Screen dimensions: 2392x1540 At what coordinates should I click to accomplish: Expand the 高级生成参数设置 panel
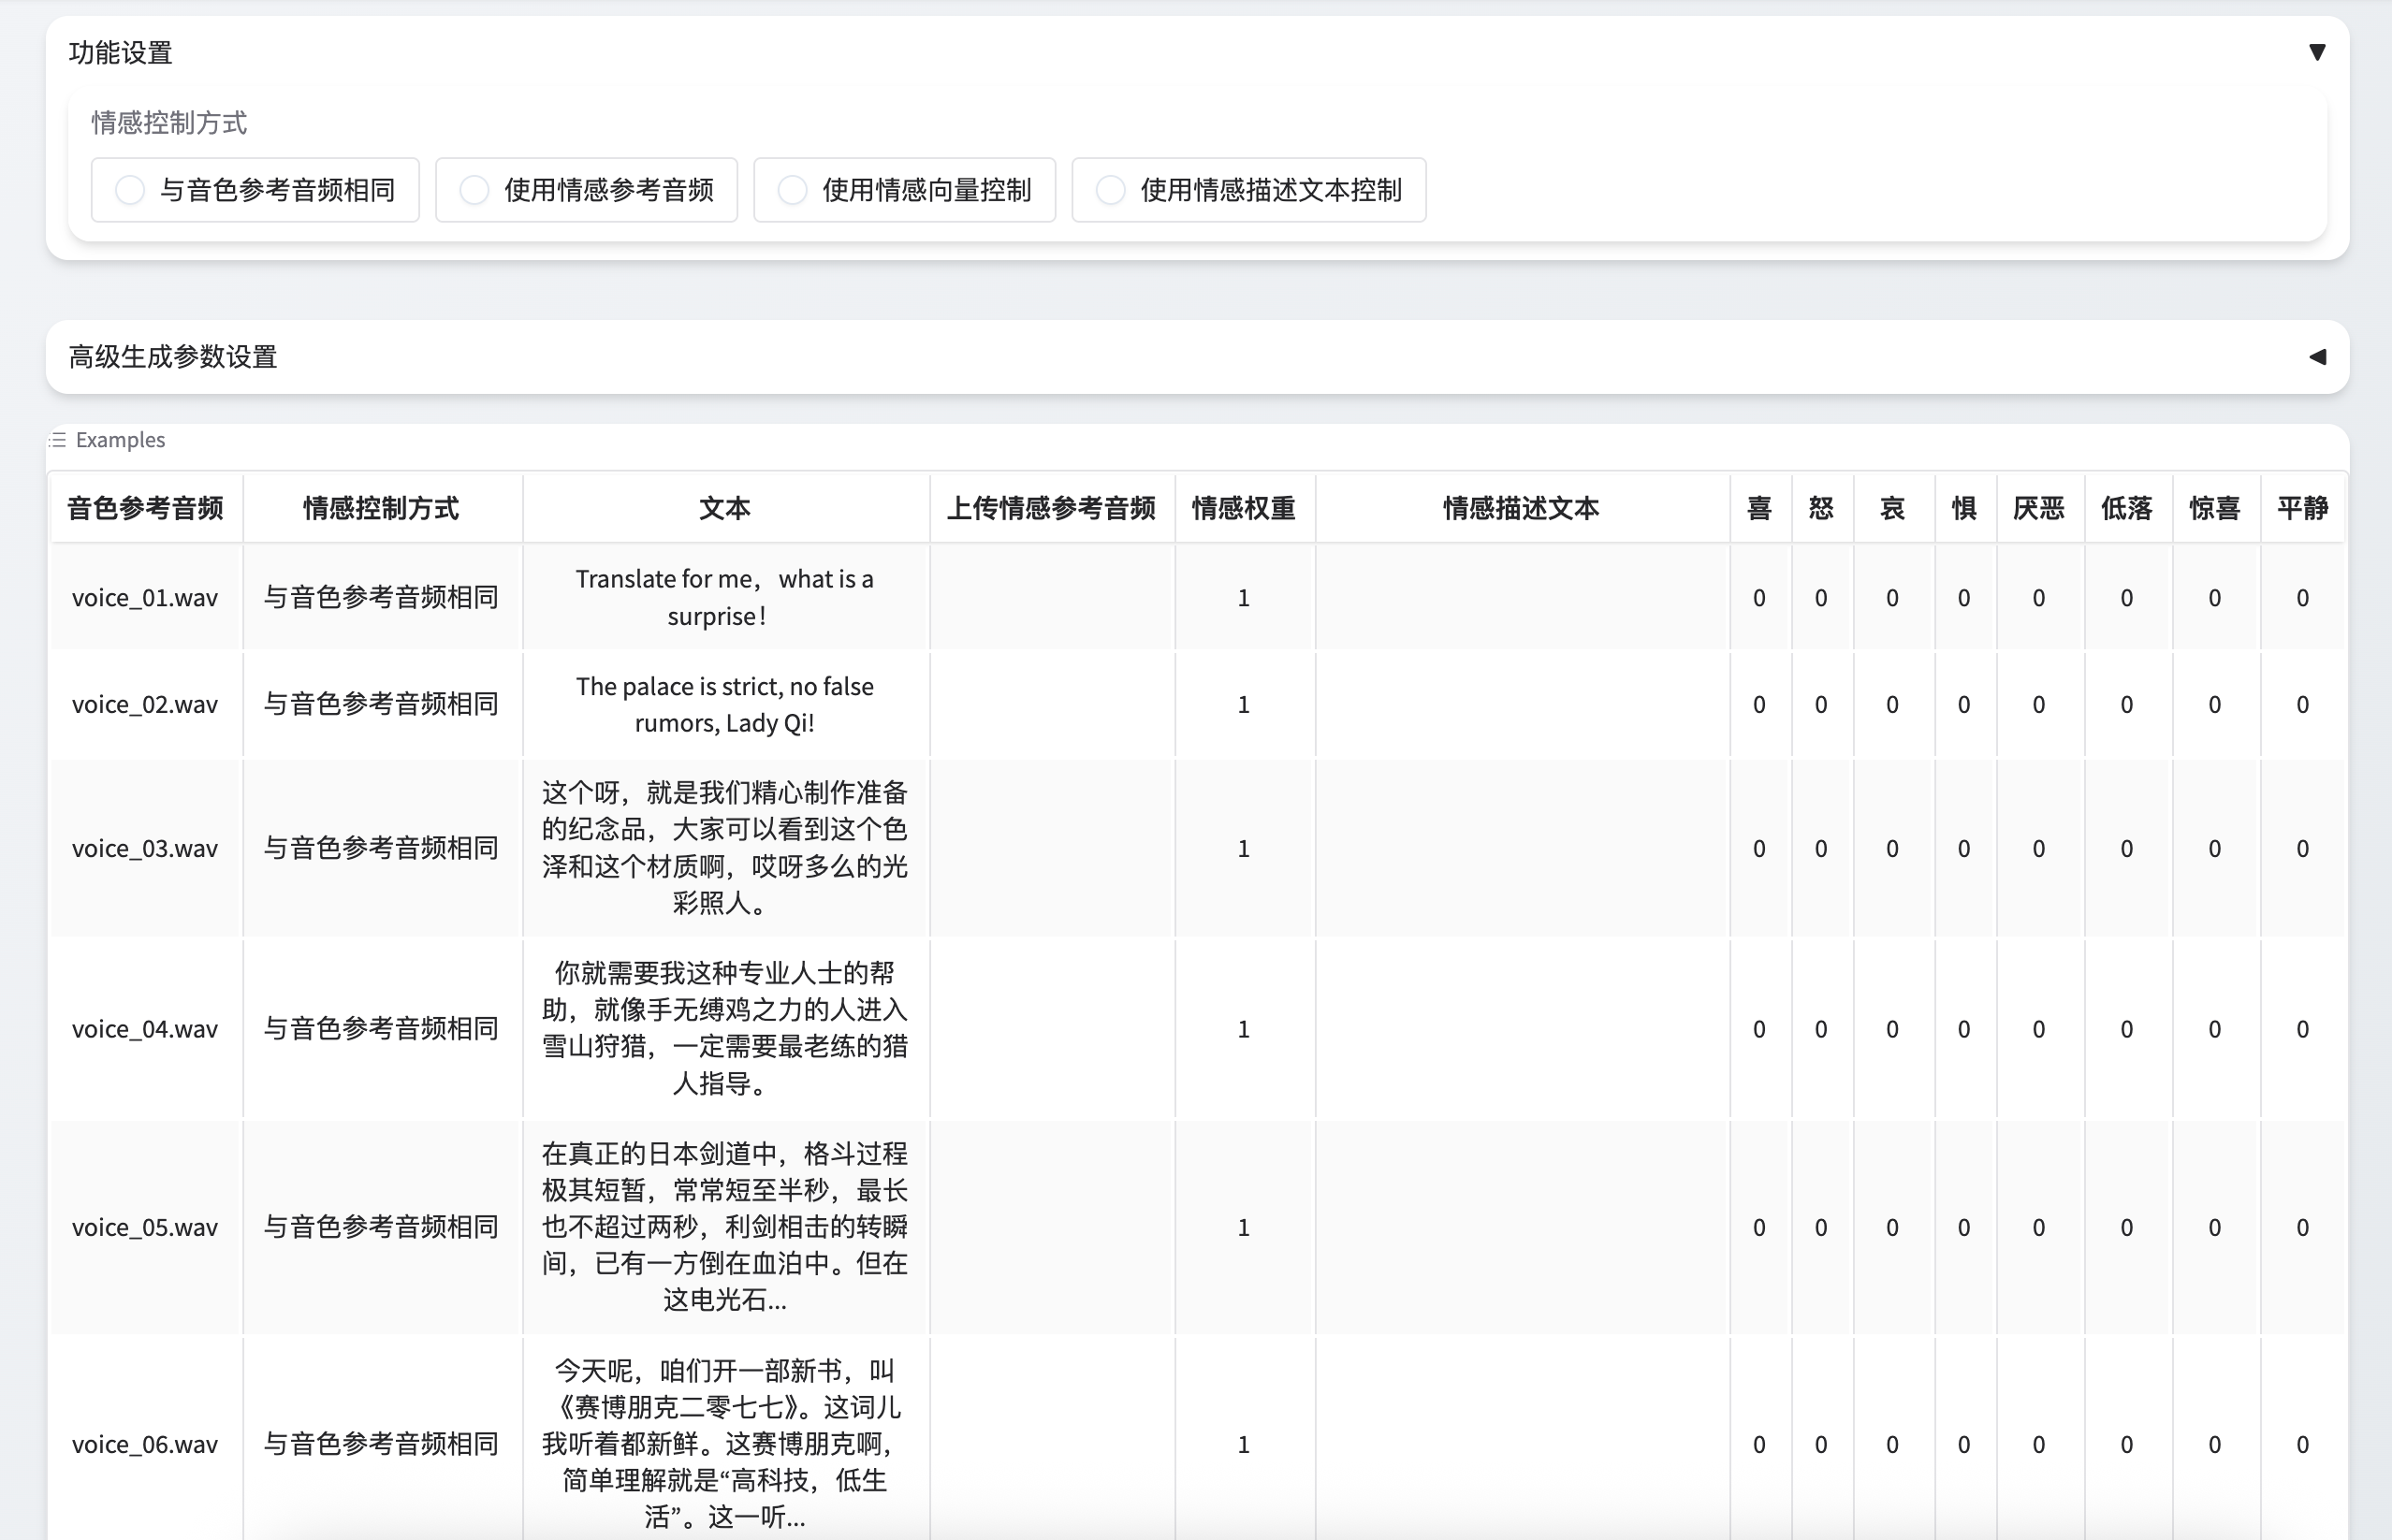pos(2318,356)
